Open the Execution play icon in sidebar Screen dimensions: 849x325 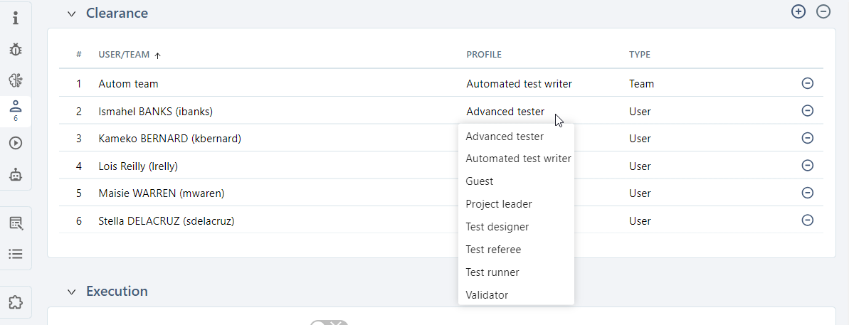[16, 143]
